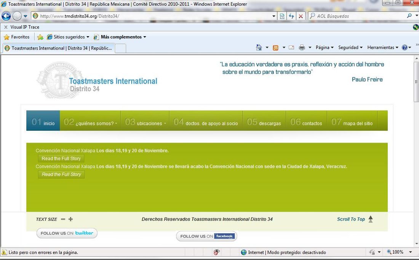This screenshot has width=419, height=260.
Task: Expand the address bar URL history dropdown
Action: click(273, 16)
